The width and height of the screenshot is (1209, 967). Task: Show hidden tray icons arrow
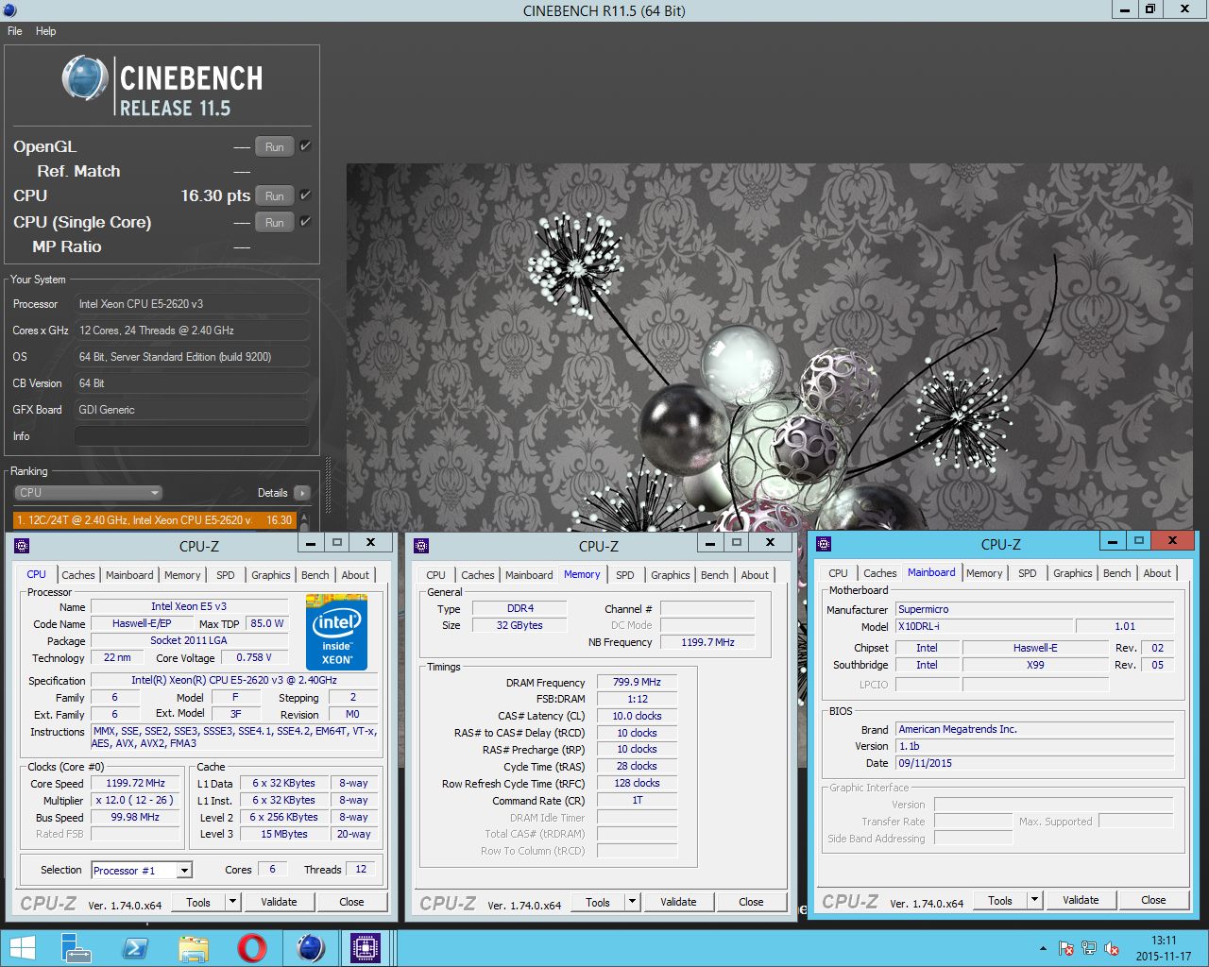(1043, 948)
